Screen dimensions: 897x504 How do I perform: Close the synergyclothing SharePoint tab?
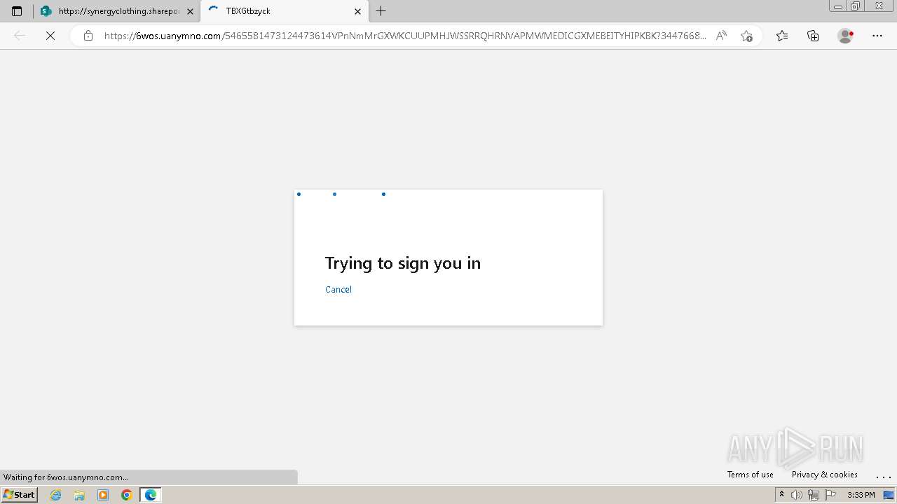(190, 11)
